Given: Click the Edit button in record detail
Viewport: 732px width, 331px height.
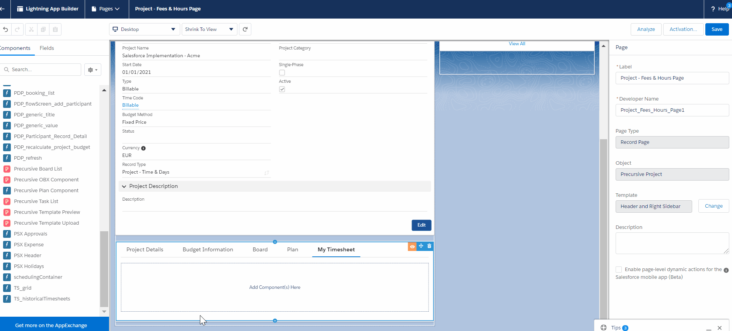Looking at the screenshot, I should pyautogui.click(x=421, y=225).
